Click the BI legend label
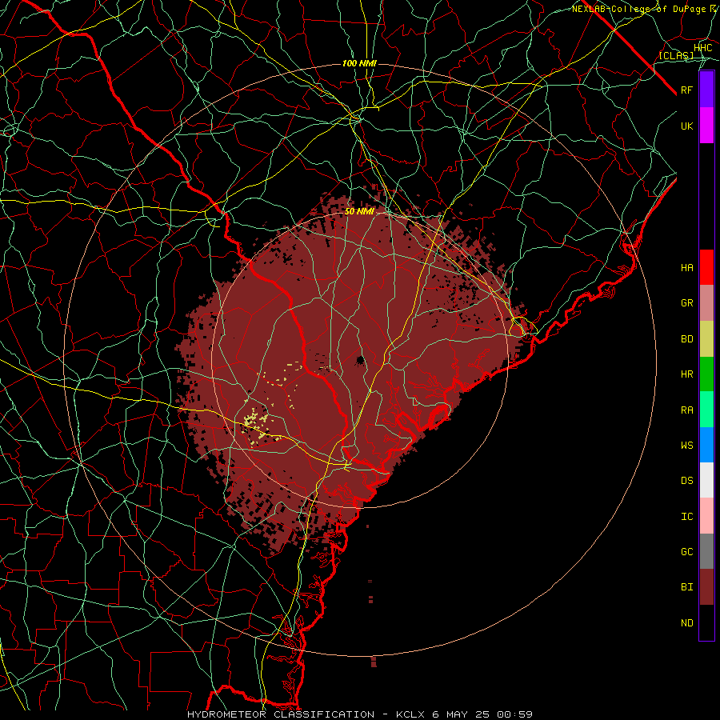 (687, 587)
